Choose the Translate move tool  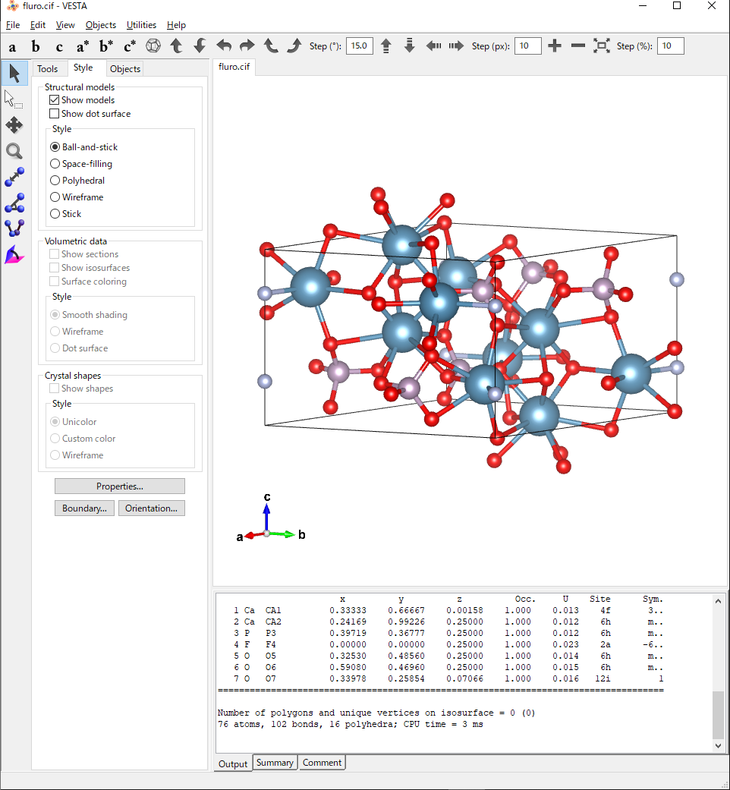point(14,125)
